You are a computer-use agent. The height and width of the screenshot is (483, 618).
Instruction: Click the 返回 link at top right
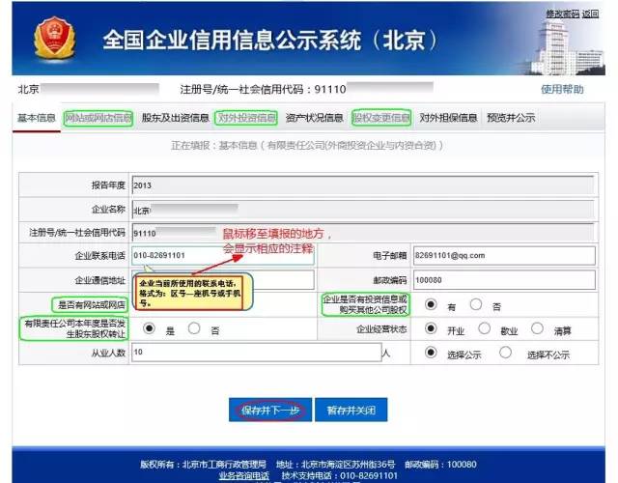(x=590, y=14)
